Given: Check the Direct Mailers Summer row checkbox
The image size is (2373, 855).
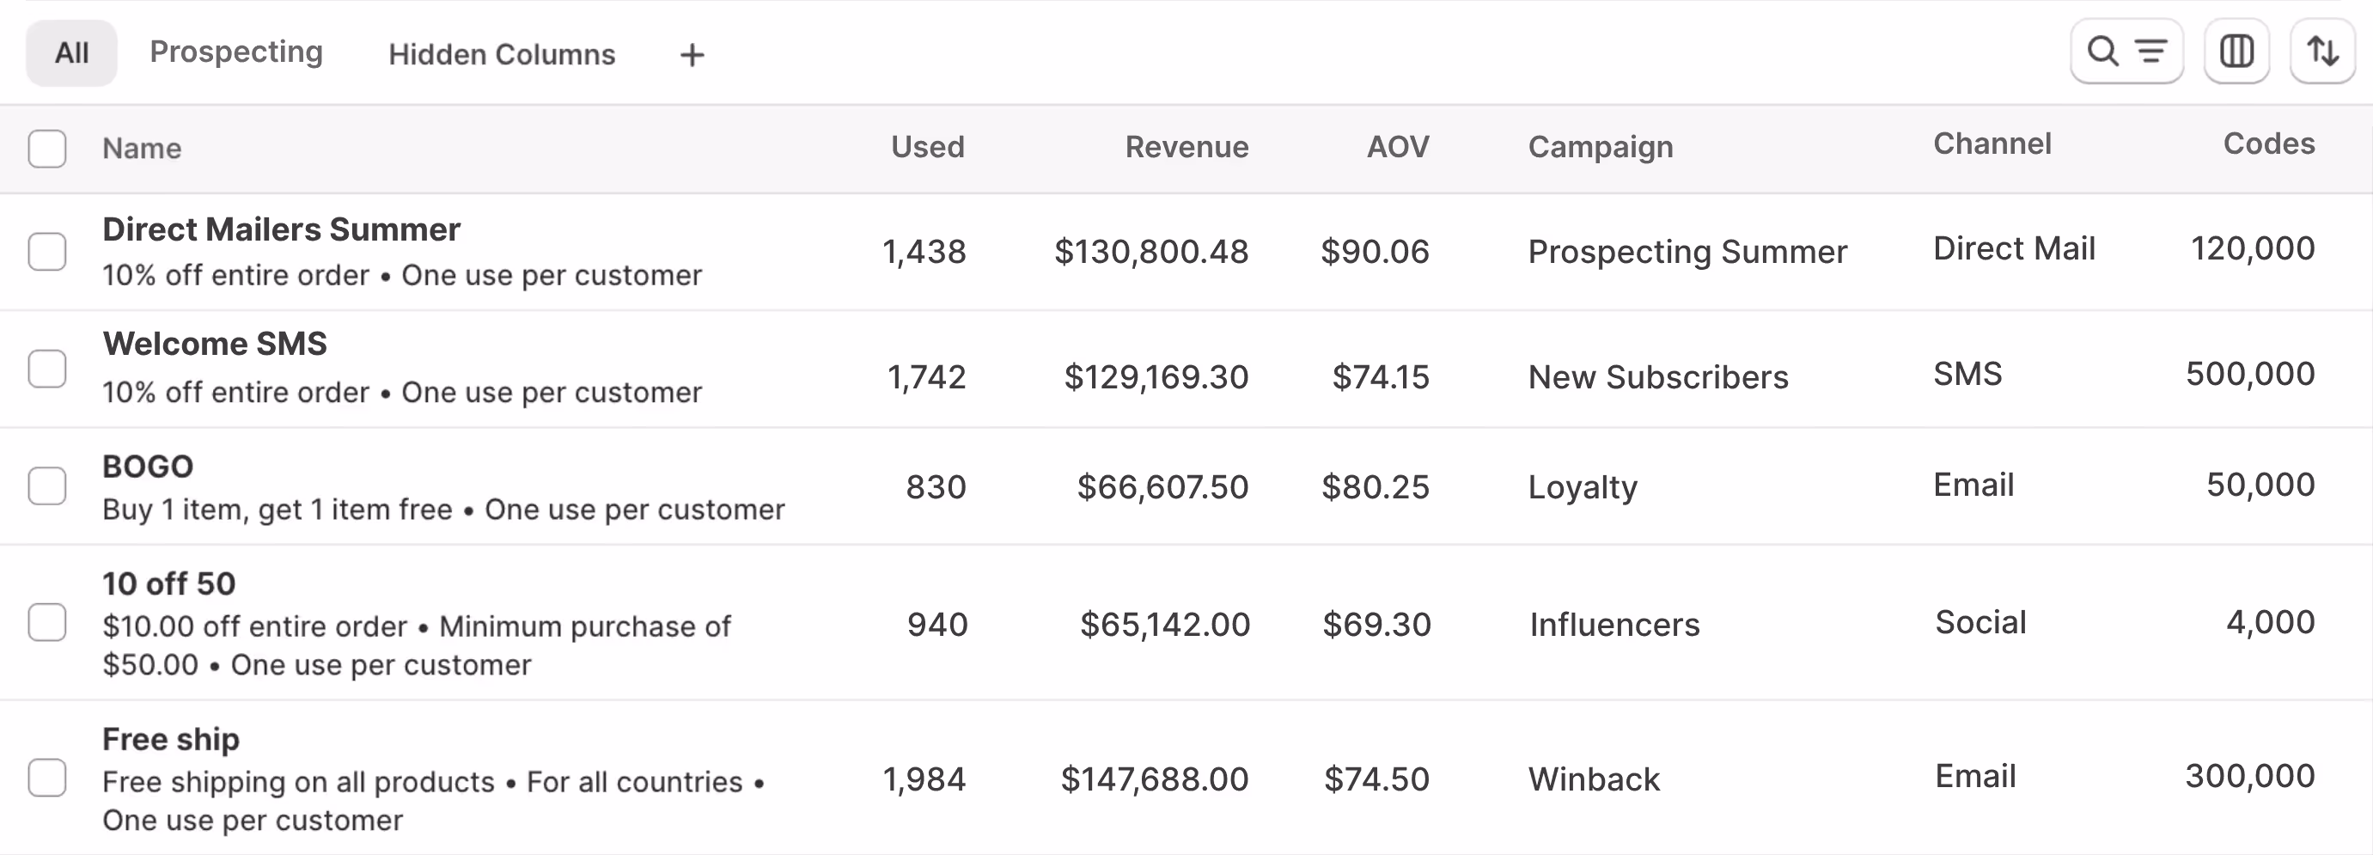Looking at the screenshot, I should click(47, 252).
